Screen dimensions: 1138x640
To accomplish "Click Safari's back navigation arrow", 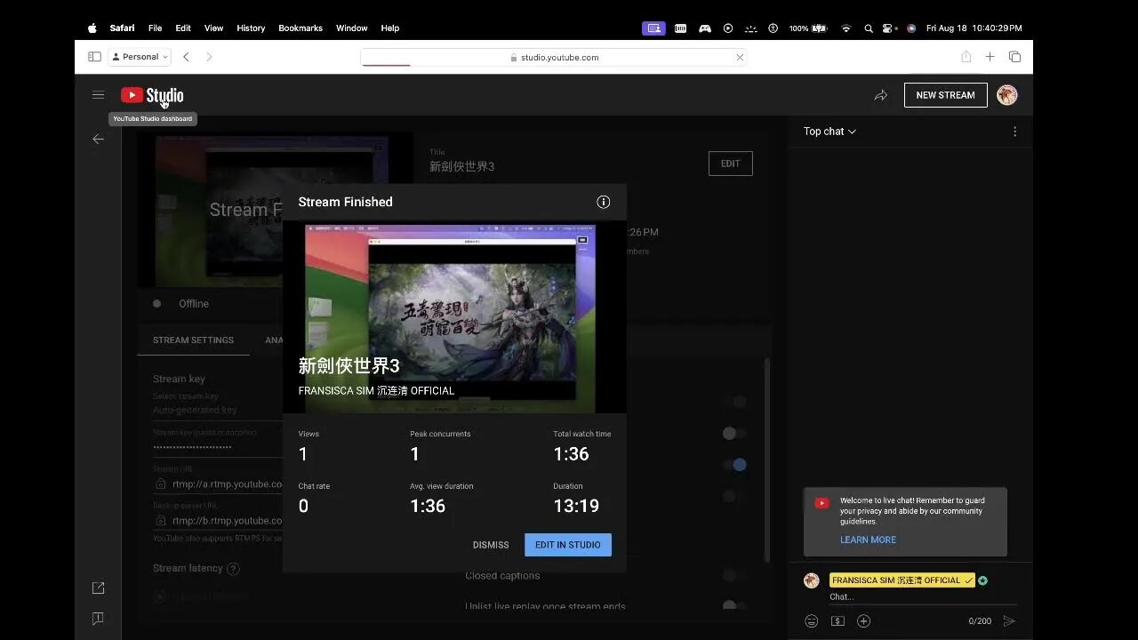I will tap(186, 57).
